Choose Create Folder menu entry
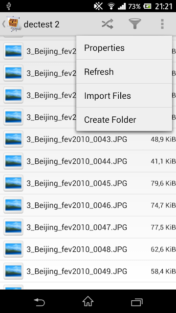 [x=124, y=119]
